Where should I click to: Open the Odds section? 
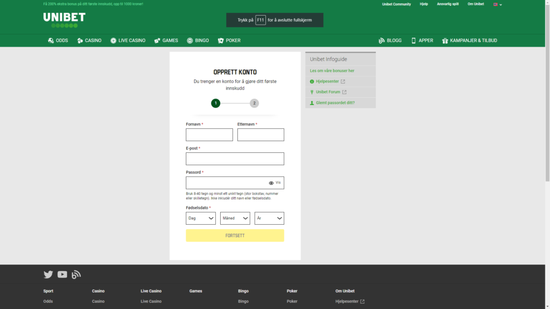coord(58,41)
